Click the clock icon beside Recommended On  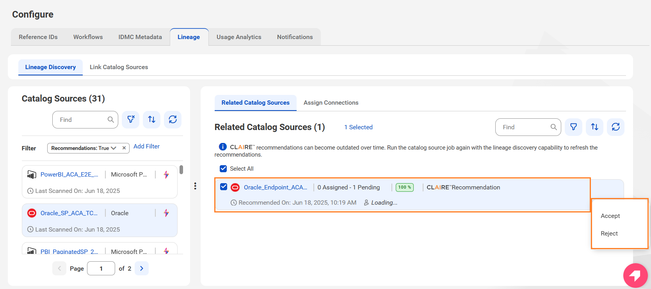tap(234, 203)
